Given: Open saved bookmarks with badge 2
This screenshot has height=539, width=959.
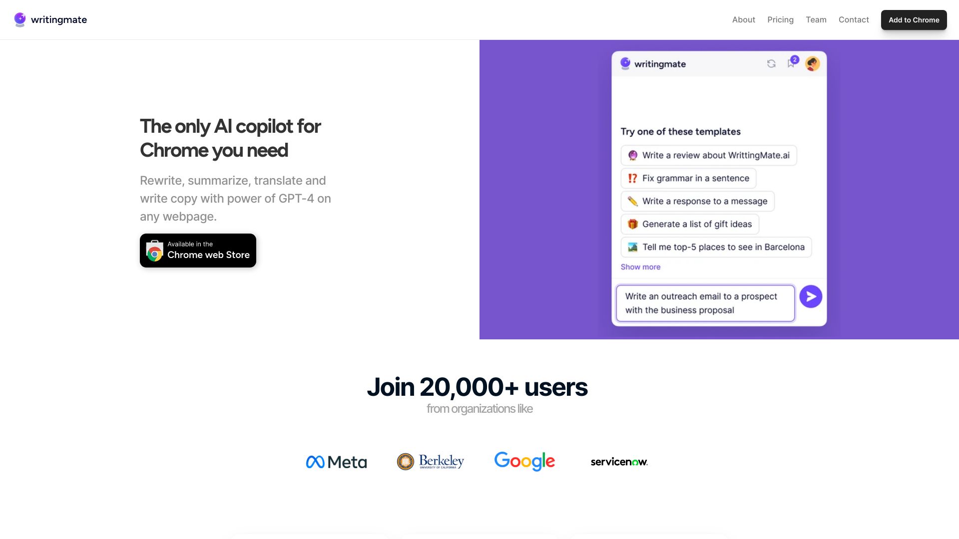Looking at the screenshot, I should [791, 64].
